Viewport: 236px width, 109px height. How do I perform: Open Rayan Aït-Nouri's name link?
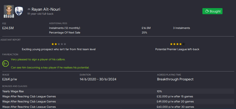46,9
